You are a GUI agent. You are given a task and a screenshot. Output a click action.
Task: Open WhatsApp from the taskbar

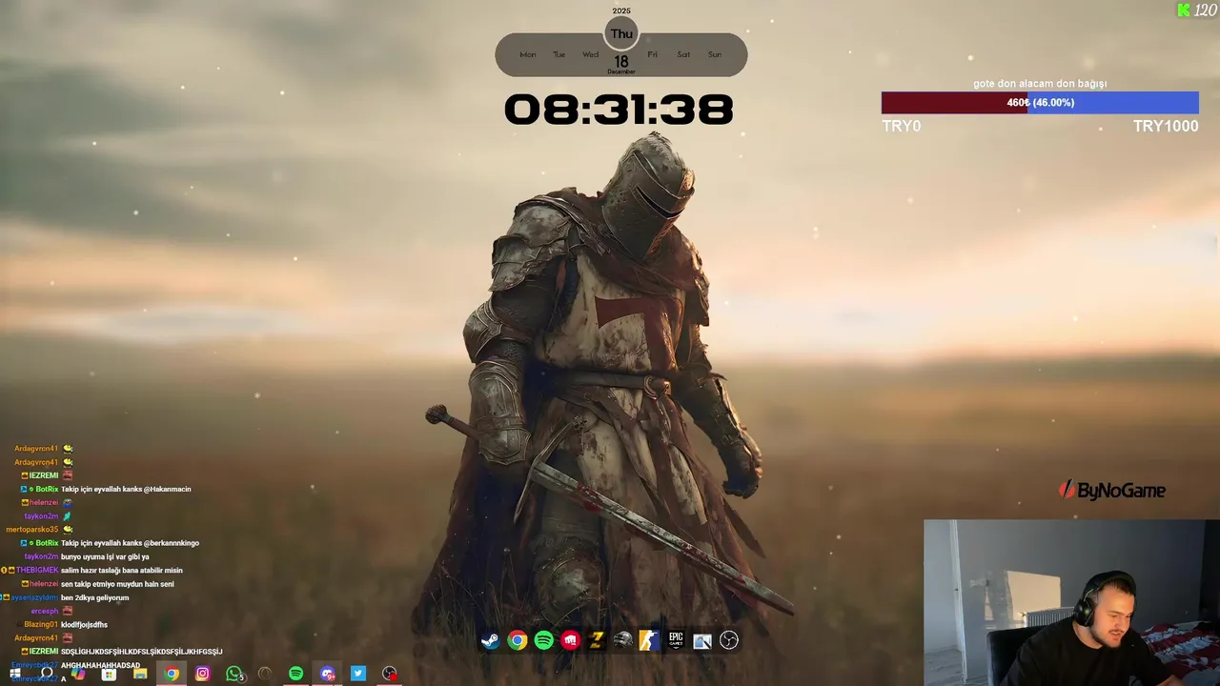click(234, 674)
